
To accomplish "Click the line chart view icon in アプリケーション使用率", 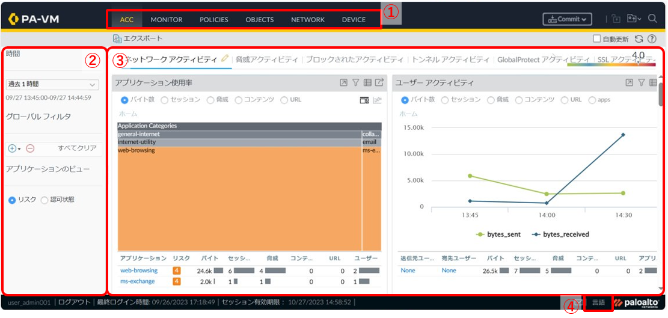I will click(x=378, y=100).
